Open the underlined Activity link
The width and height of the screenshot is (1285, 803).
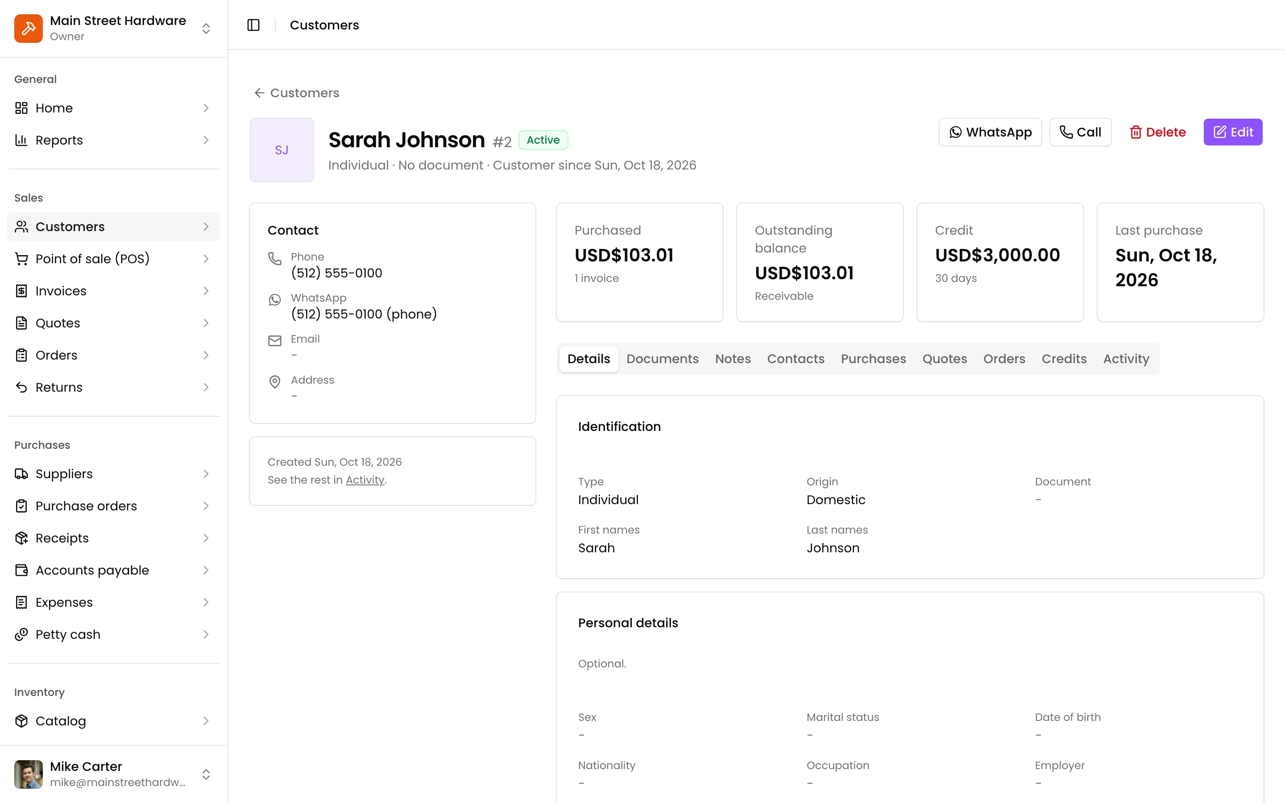pos(365,480)
